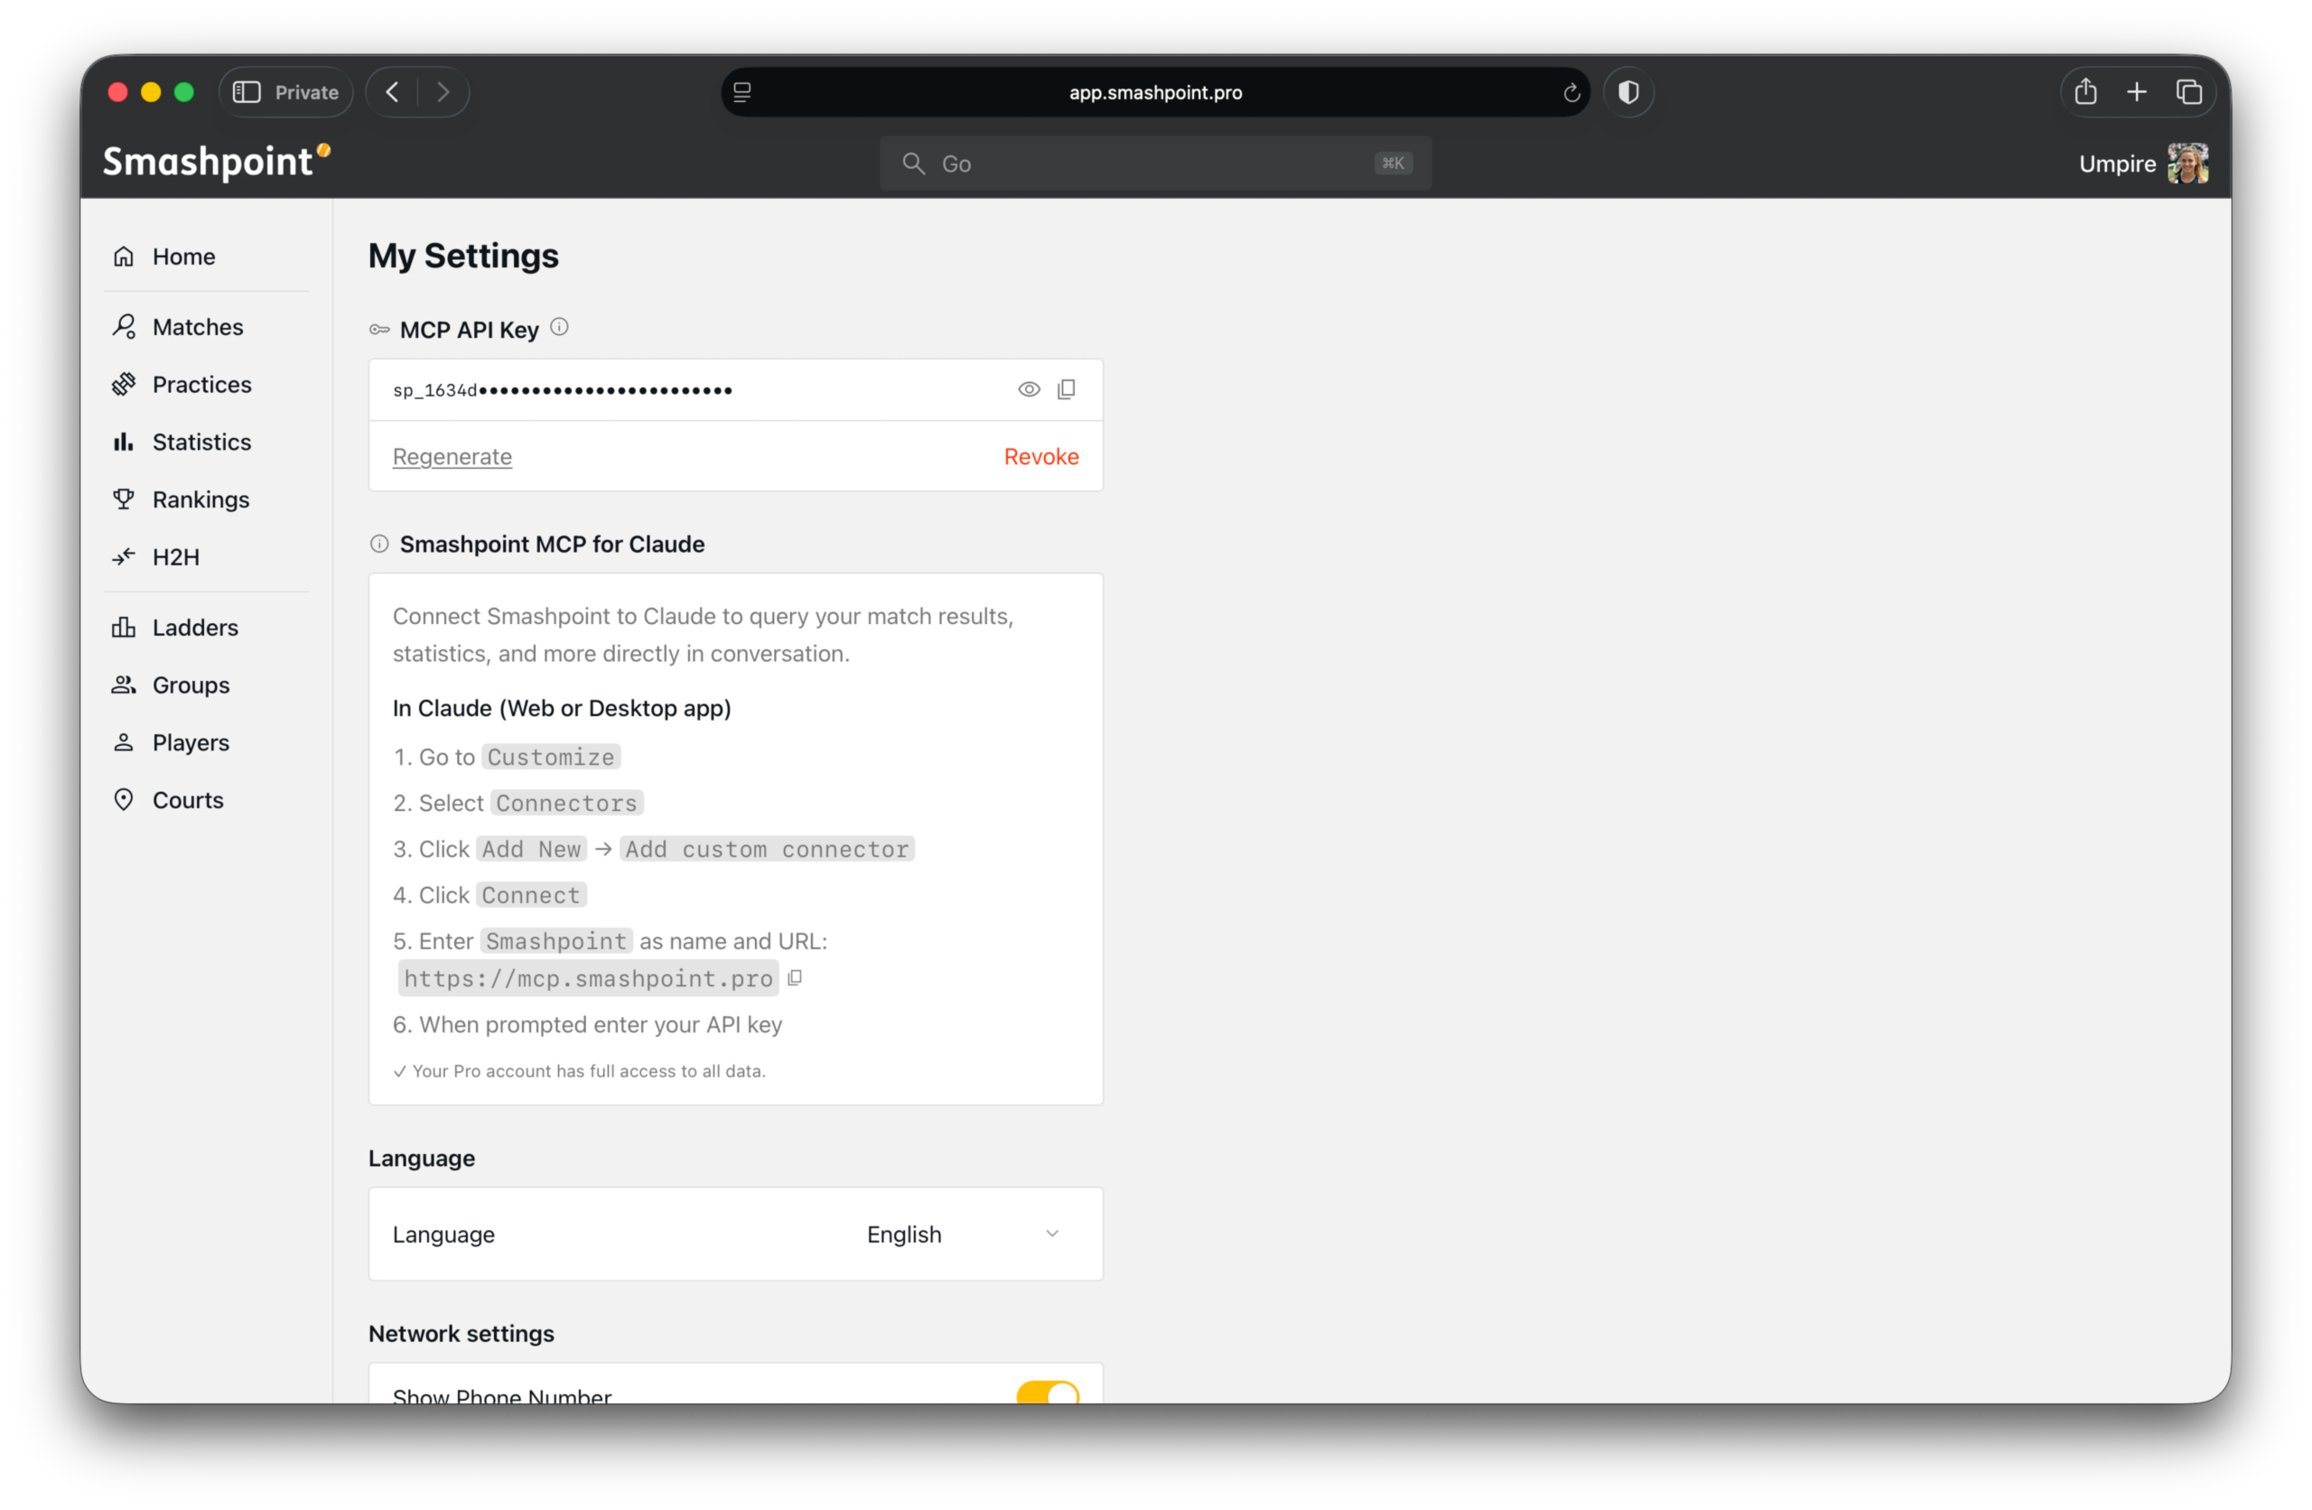The height and width of the screenshot is (1510, 2312).
Task: Click the Regenerate link
Action: 452,457
